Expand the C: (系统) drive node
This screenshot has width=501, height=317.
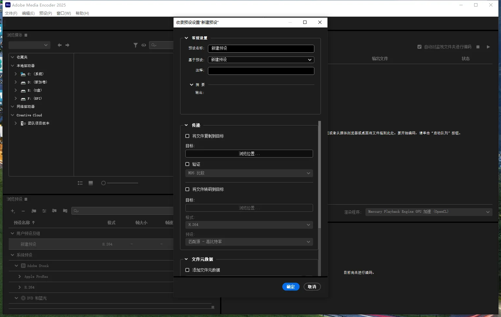click(16, 74)
